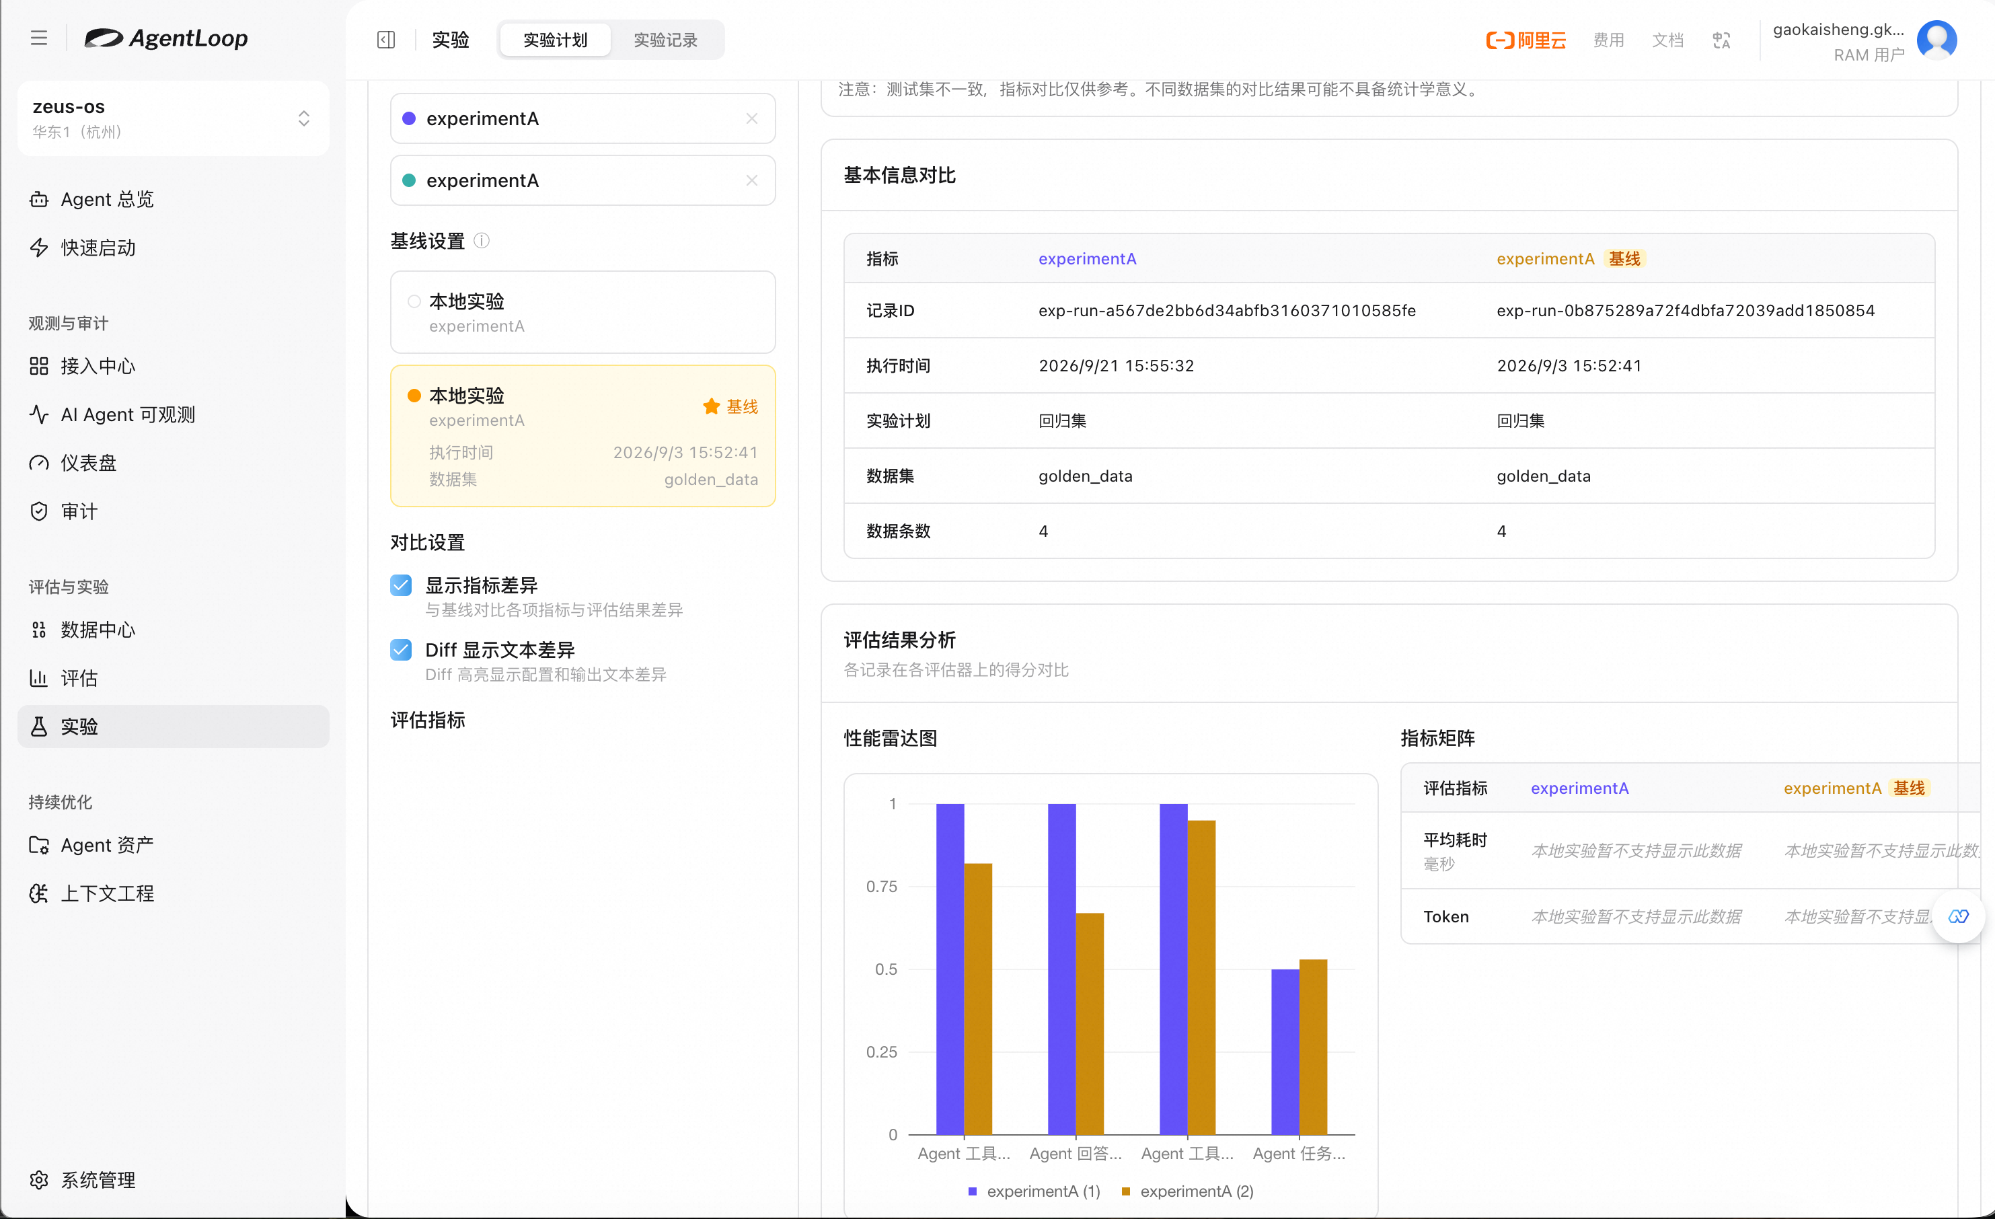
Task: Switch to 实验记录 tab
Action: [665, 40]
